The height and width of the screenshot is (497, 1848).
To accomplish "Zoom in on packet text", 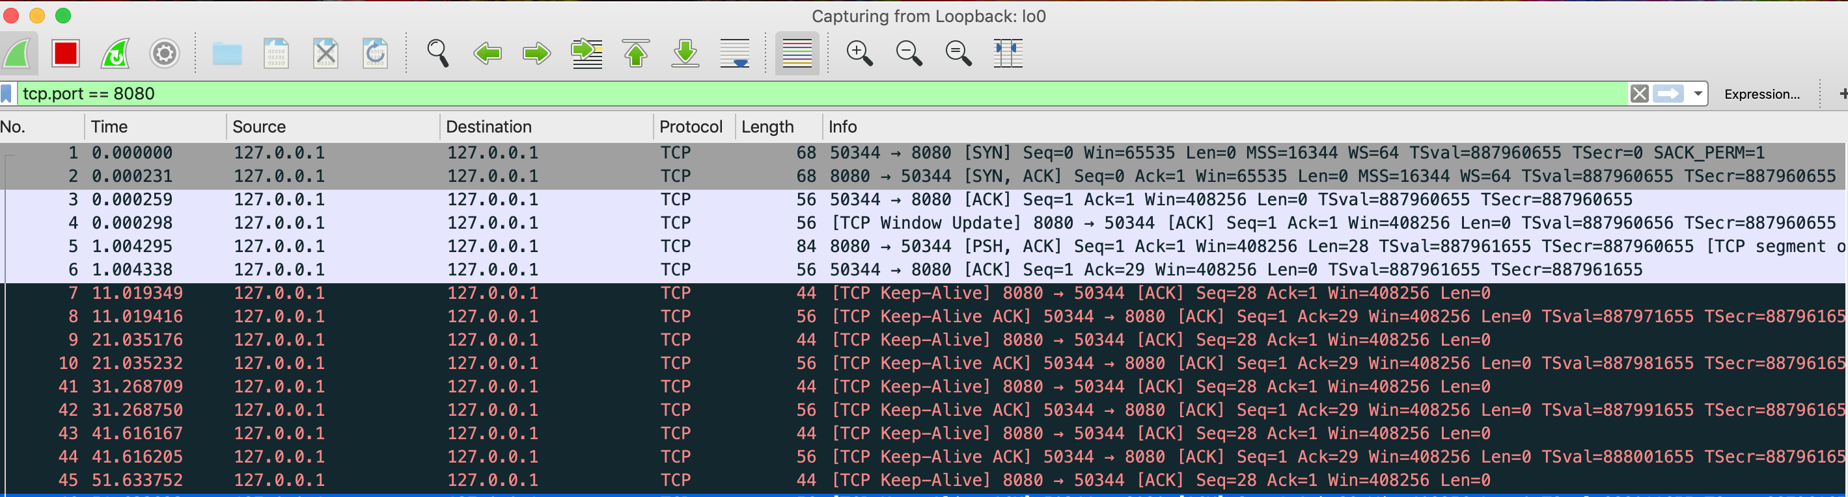I will pos(859,54).
